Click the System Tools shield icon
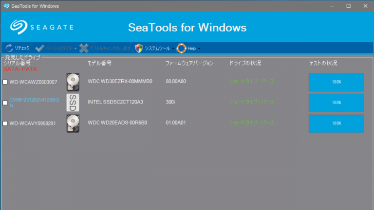 [139, 48]
